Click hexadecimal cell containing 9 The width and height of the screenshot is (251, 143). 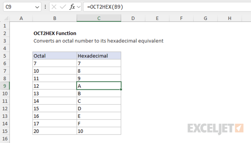(x=99, y=78)
